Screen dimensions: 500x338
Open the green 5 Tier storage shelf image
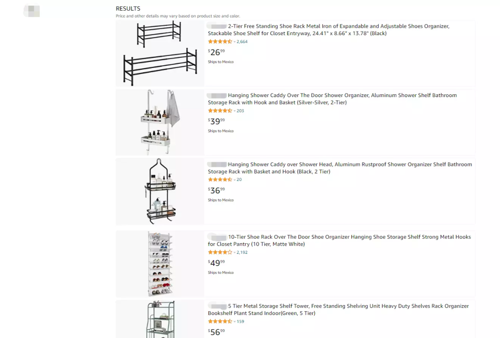(160, 319)
